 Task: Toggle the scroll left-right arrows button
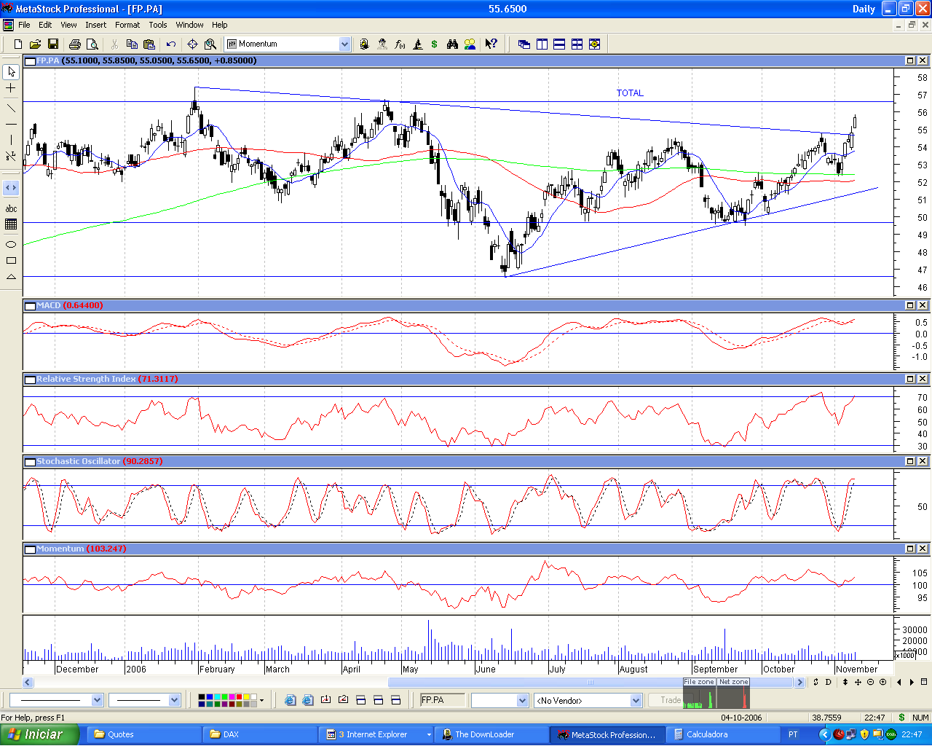click(11, 188)
